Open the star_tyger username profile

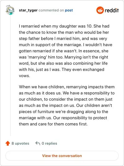(x=28, y=10)
